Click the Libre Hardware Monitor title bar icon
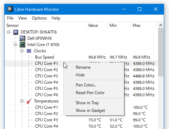 point(10,9)
